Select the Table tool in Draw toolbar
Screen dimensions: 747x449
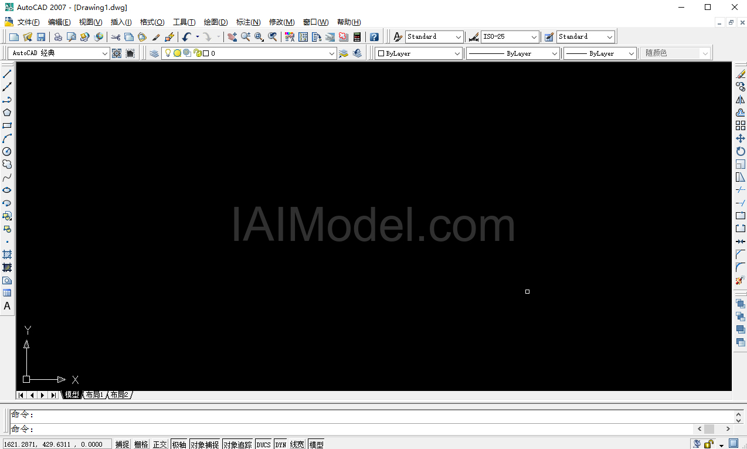tap(7, 293)
